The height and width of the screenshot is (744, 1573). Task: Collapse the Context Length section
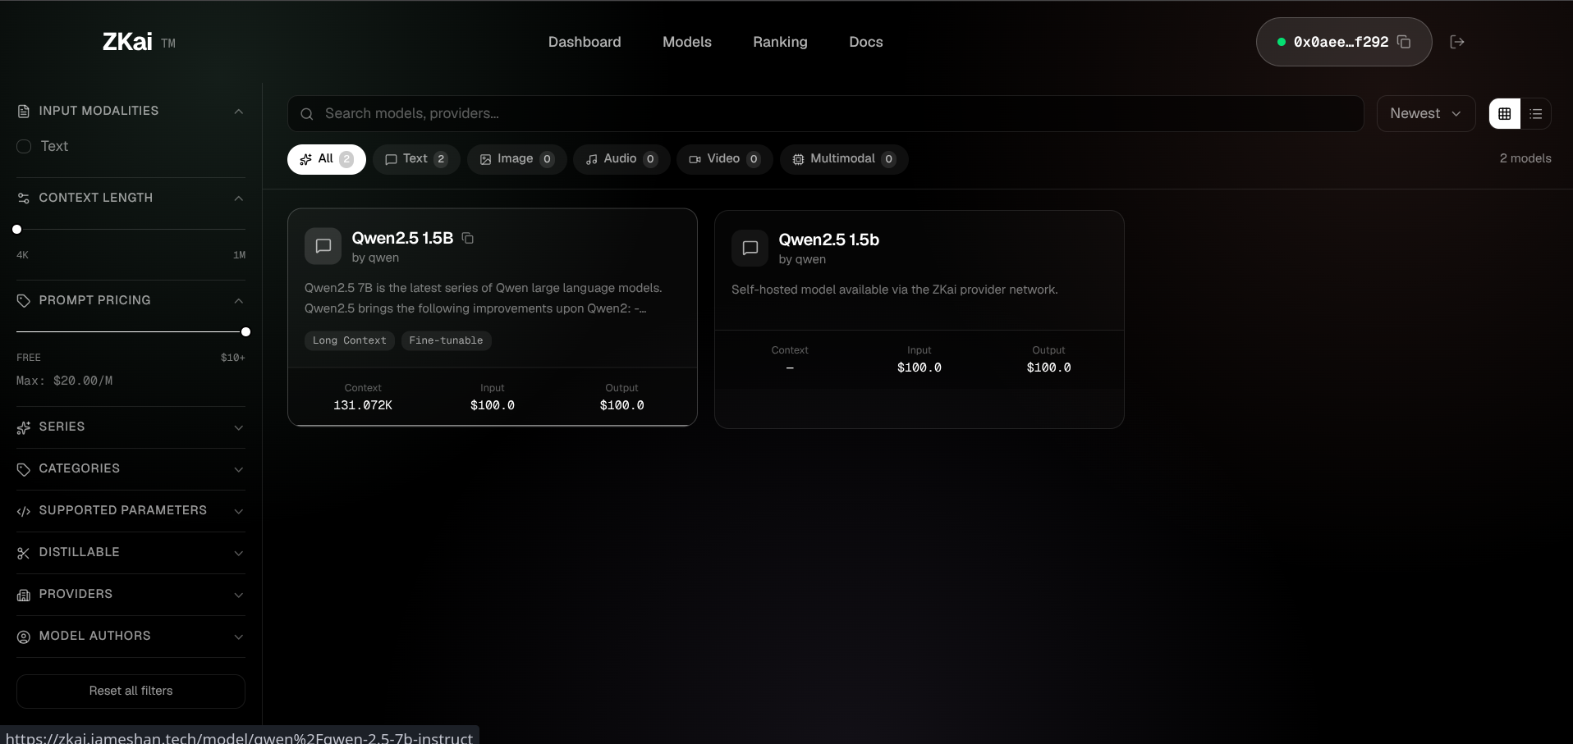tap(239, 199)
